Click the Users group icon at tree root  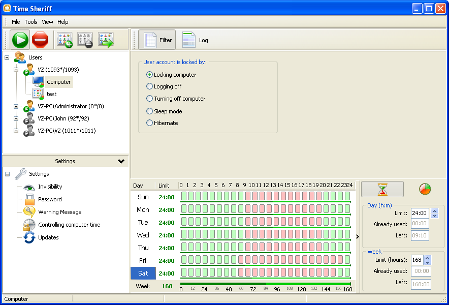point(19,57)
